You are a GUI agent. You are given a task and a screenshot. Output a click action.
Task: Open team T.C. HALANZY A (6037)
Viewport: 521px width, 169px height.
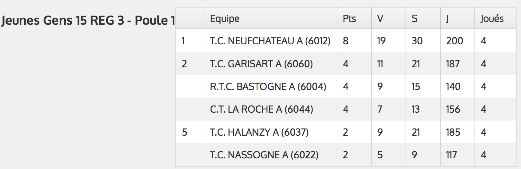pyautogui.click(x=259, y=132)
